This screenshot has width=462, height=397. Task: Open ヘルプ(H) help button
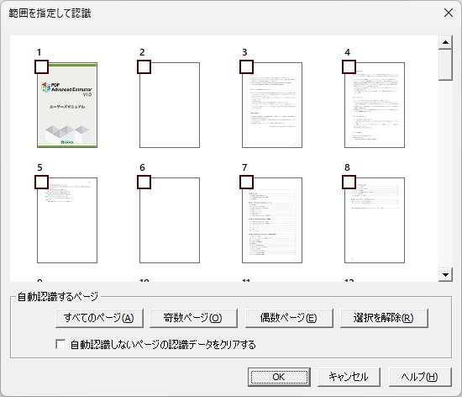tap(420, 377)
